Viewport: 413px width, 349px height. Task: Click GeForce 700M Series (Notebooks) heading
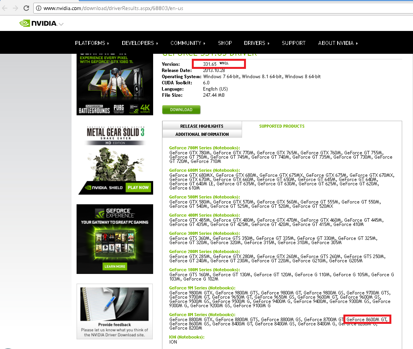coord(205,148)
